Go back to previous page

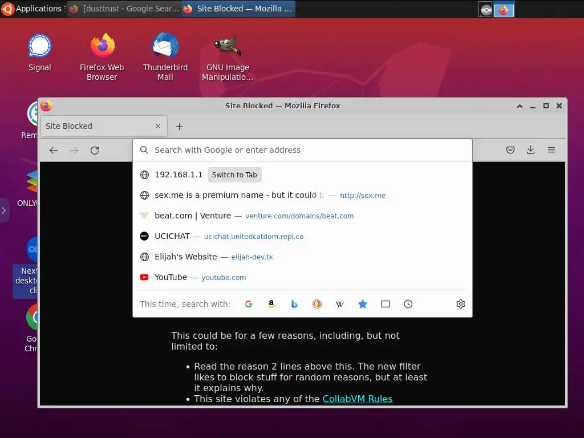click(54, 150)
